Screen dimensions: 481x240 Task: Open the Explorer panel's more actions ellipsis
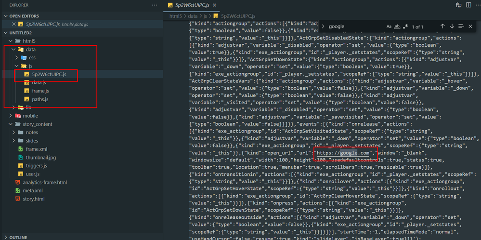tap(154, 5)
